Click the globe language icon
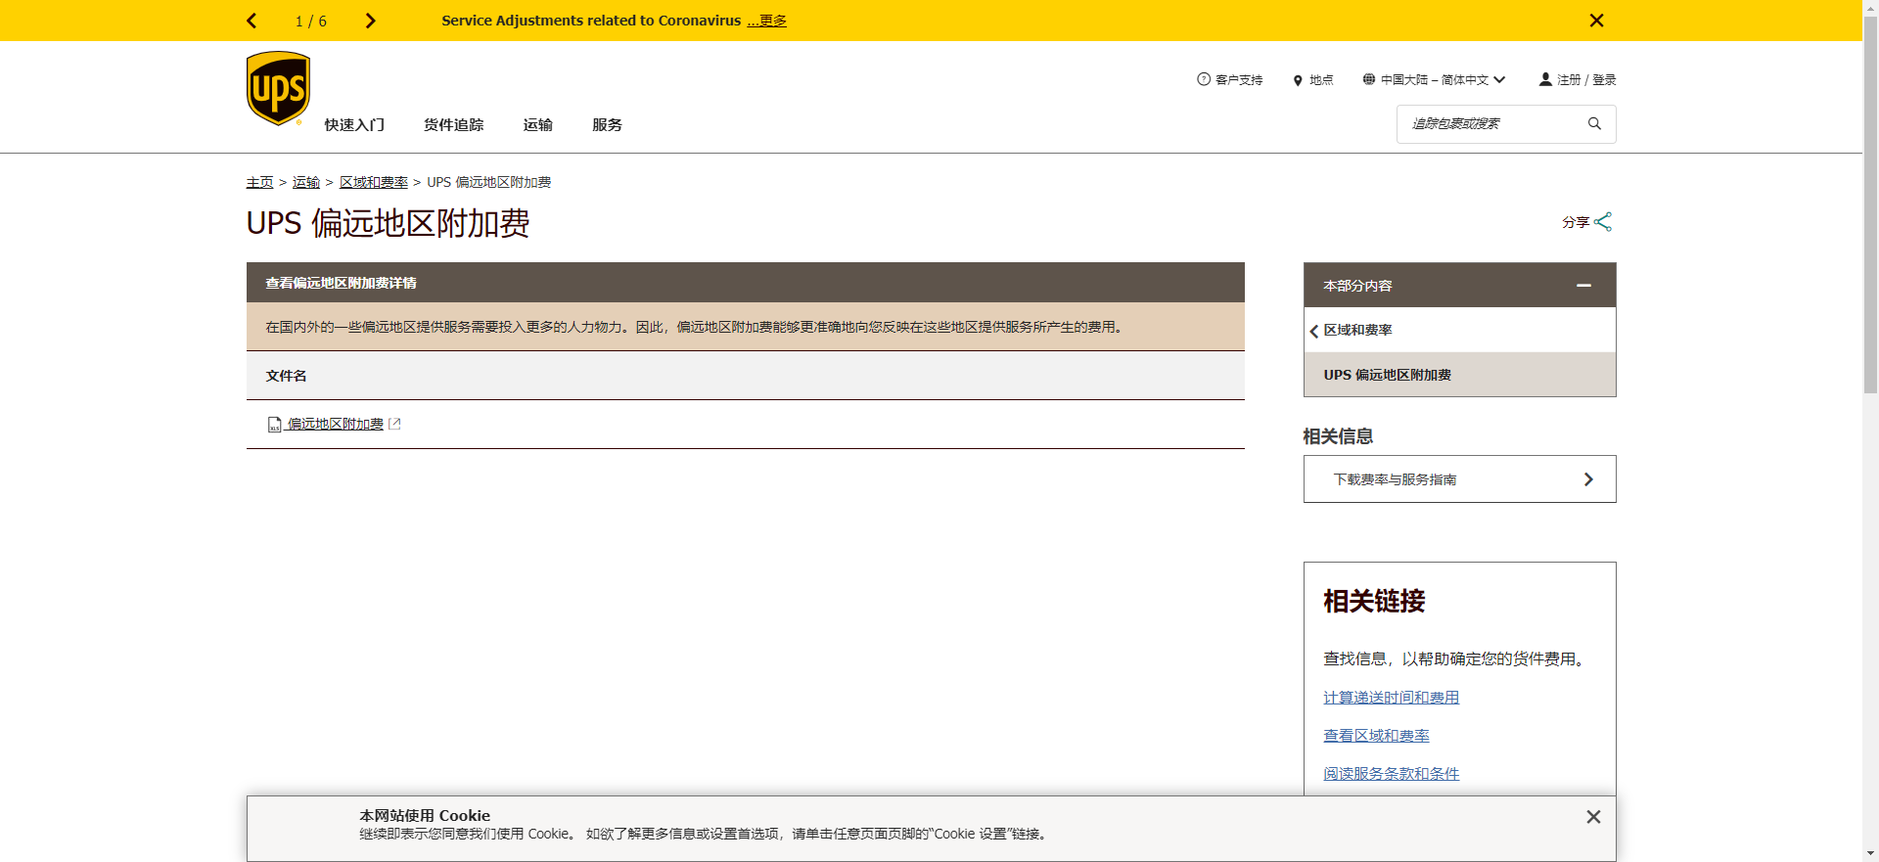Screen dimensions: 1879x862 (x=1368, y=79)
